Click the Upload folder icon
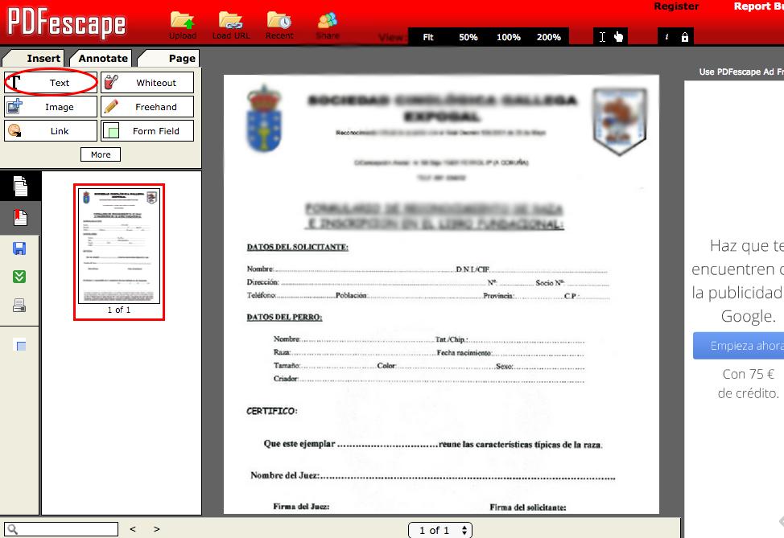 coord(183,22)
